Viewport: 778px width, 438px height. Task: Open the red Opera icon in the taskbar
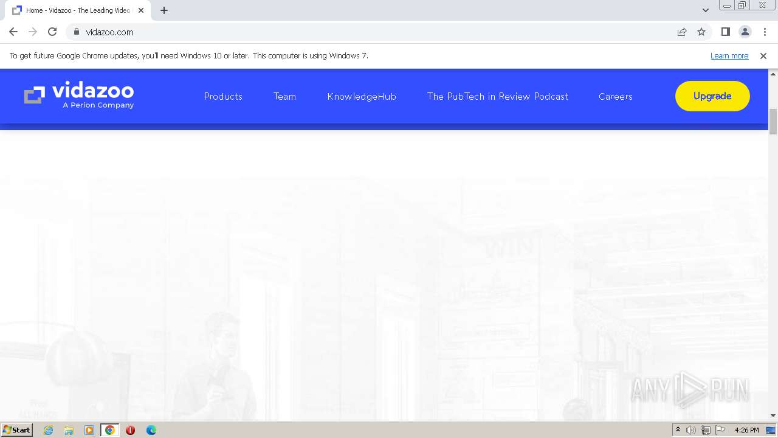pos(130,430)
